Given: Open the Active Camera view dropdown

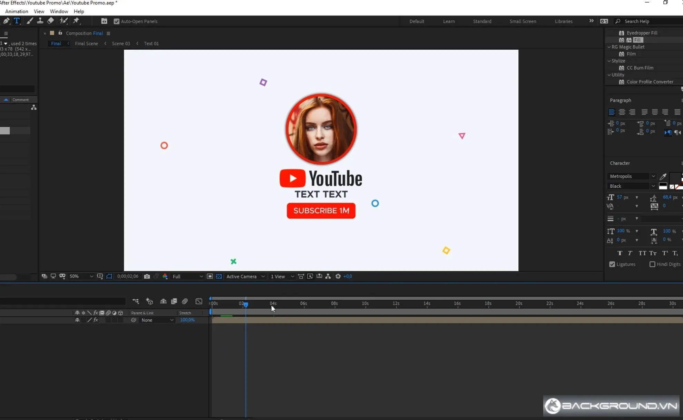Looking at the screenshot, I should click(x=245, y=276).
